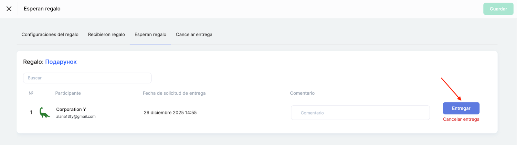Click the red Cancelar entrega link
The height and width of the screenshot is (145, 517).
(x=461, y=119)
